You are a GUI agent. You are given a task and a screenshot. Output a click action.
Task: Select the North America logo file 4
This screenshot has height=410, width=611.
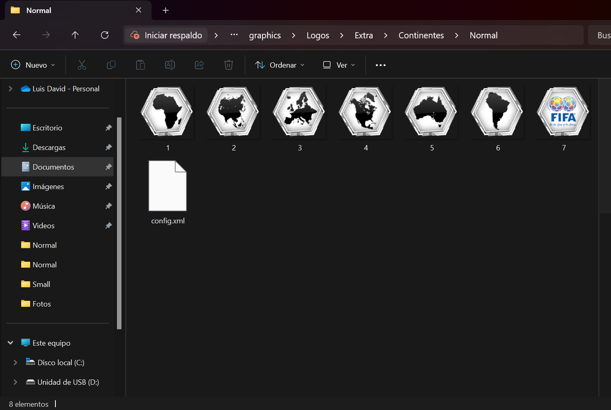tap(365, 119)
